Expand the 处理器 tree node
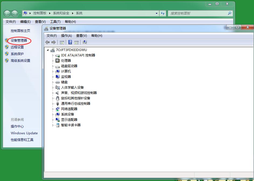Image resolution: width=254 pixels, height=181 pixels. click(53, 60)
